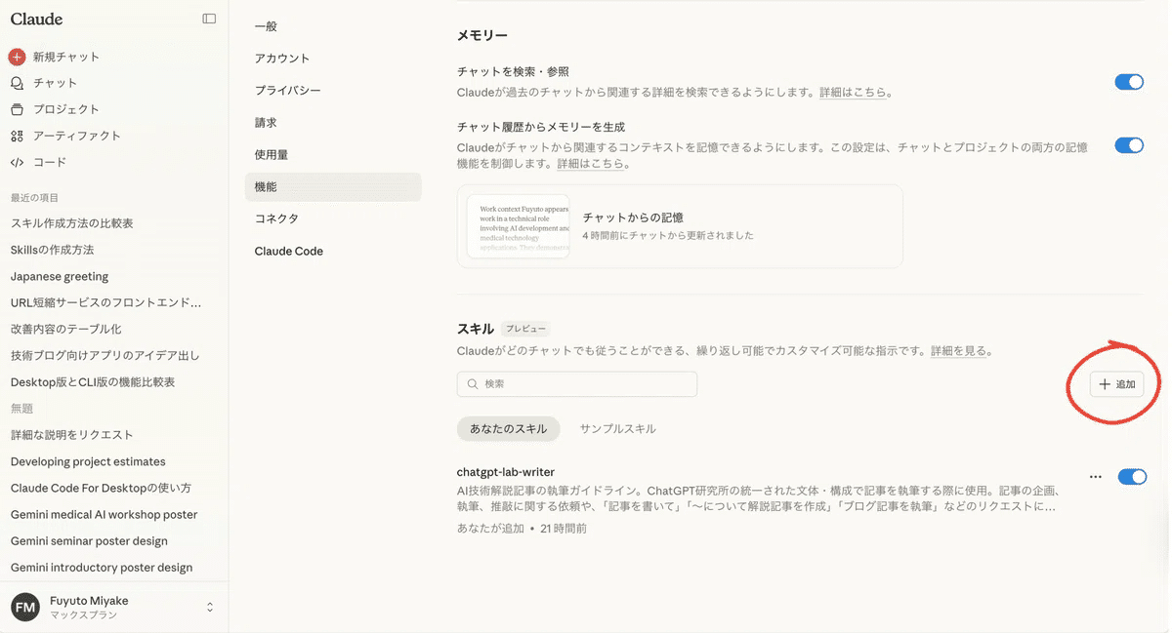
Task: Open プロジェクト from the sidebar icon
Action: pos(17,109)
